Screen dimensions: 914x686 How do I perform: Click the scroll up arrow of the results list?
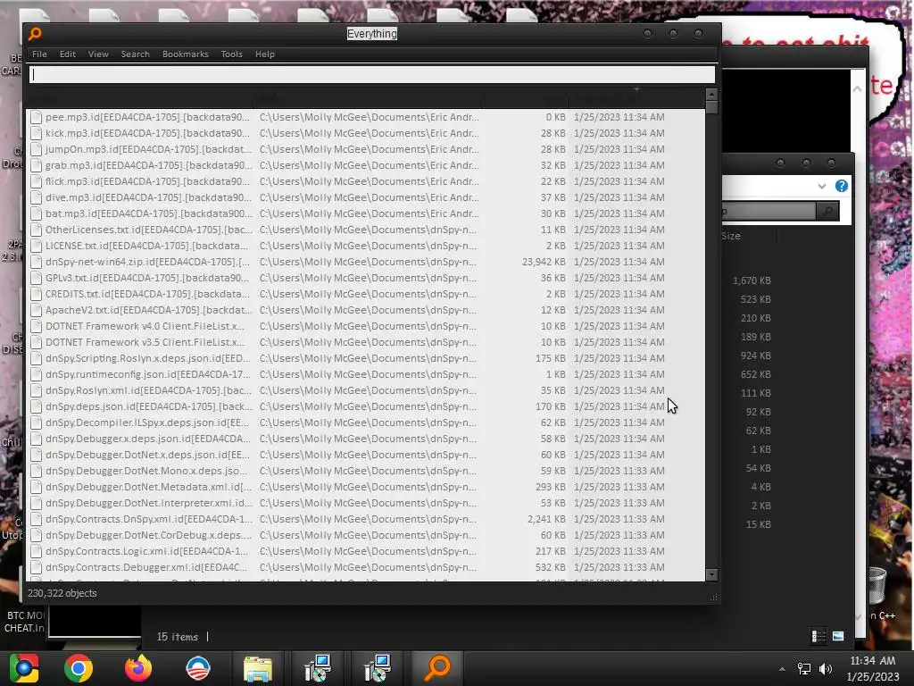(x=711, y=95)
